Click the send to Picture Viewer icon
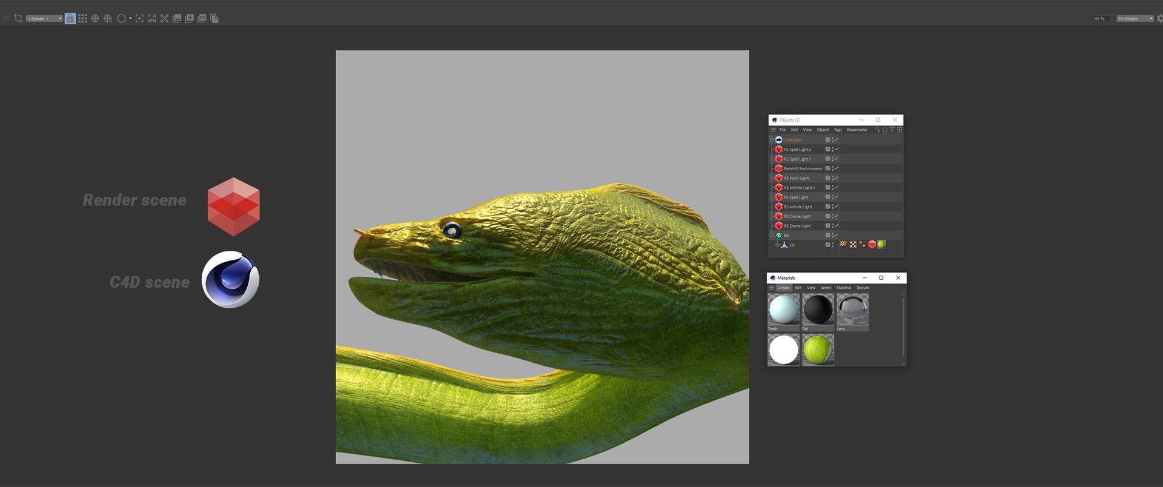This screenshot has width=1163, height=487. pyautogui.click(x=202, y=19)
